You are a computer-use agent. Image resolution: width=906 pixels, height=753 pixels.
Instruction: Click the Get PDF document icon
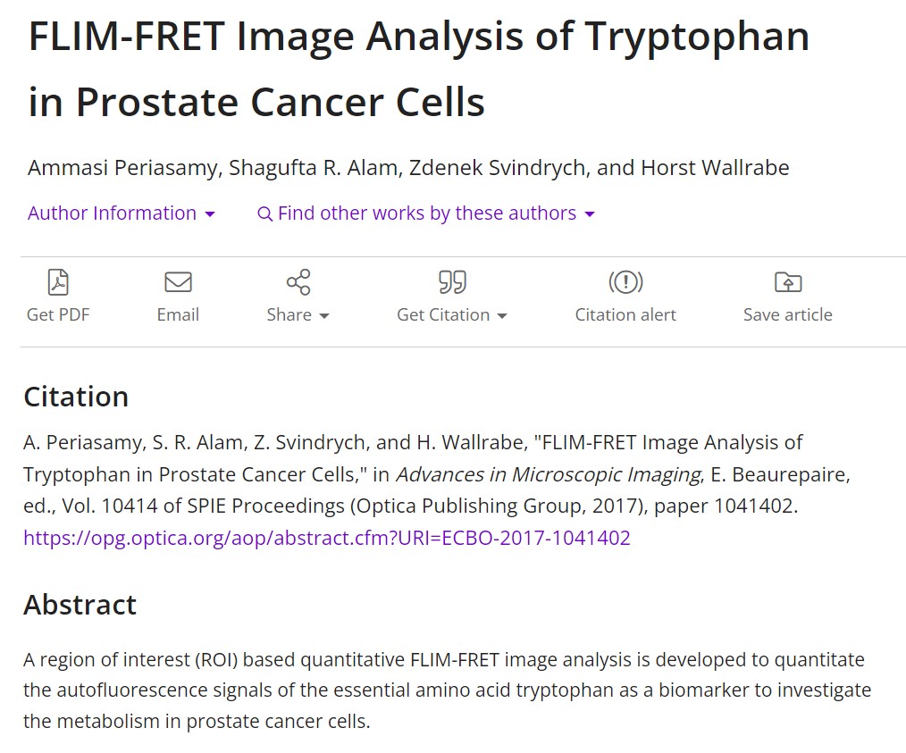[58, 283]
